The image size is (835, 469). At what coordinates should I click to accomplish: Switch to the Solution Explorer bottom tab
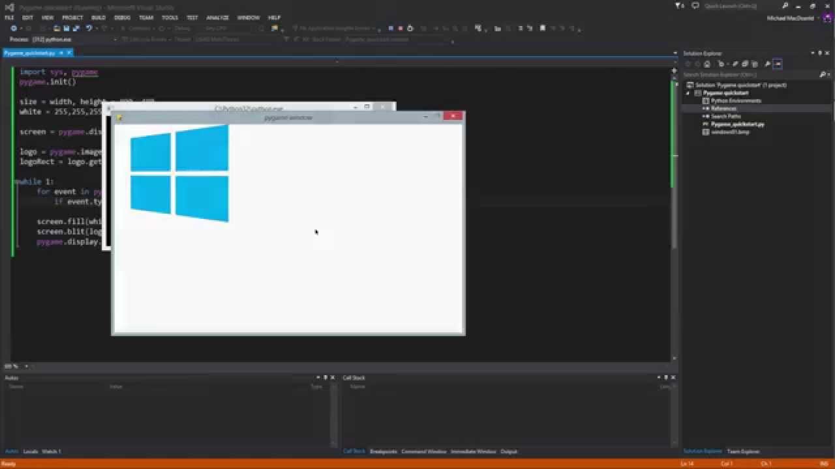pyautogui.click(x=702, y=451)
